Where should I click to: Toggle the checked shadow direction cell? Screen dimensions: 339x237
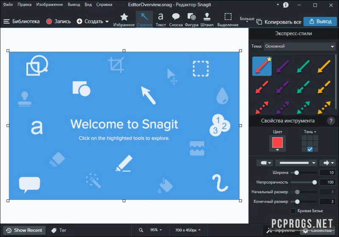pos(310,149)
